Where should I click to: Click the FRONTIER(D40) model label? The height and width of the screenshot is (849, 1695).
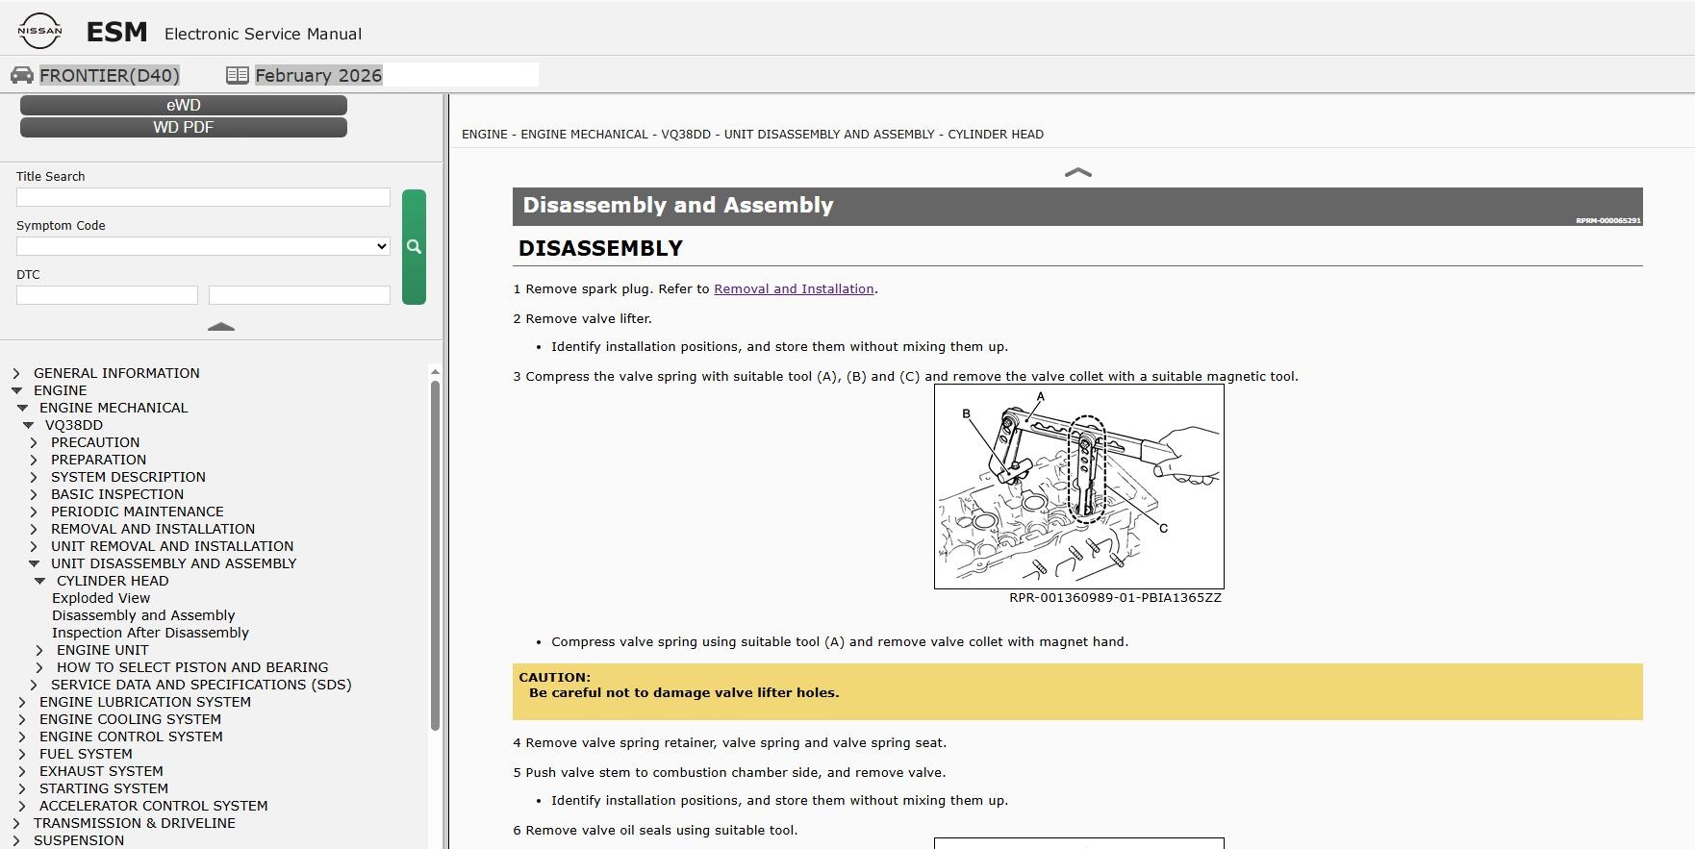point(110,75)
